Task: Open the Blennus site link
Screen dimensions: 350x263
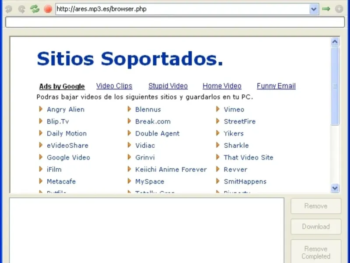Action: click(x=148, y=110)
